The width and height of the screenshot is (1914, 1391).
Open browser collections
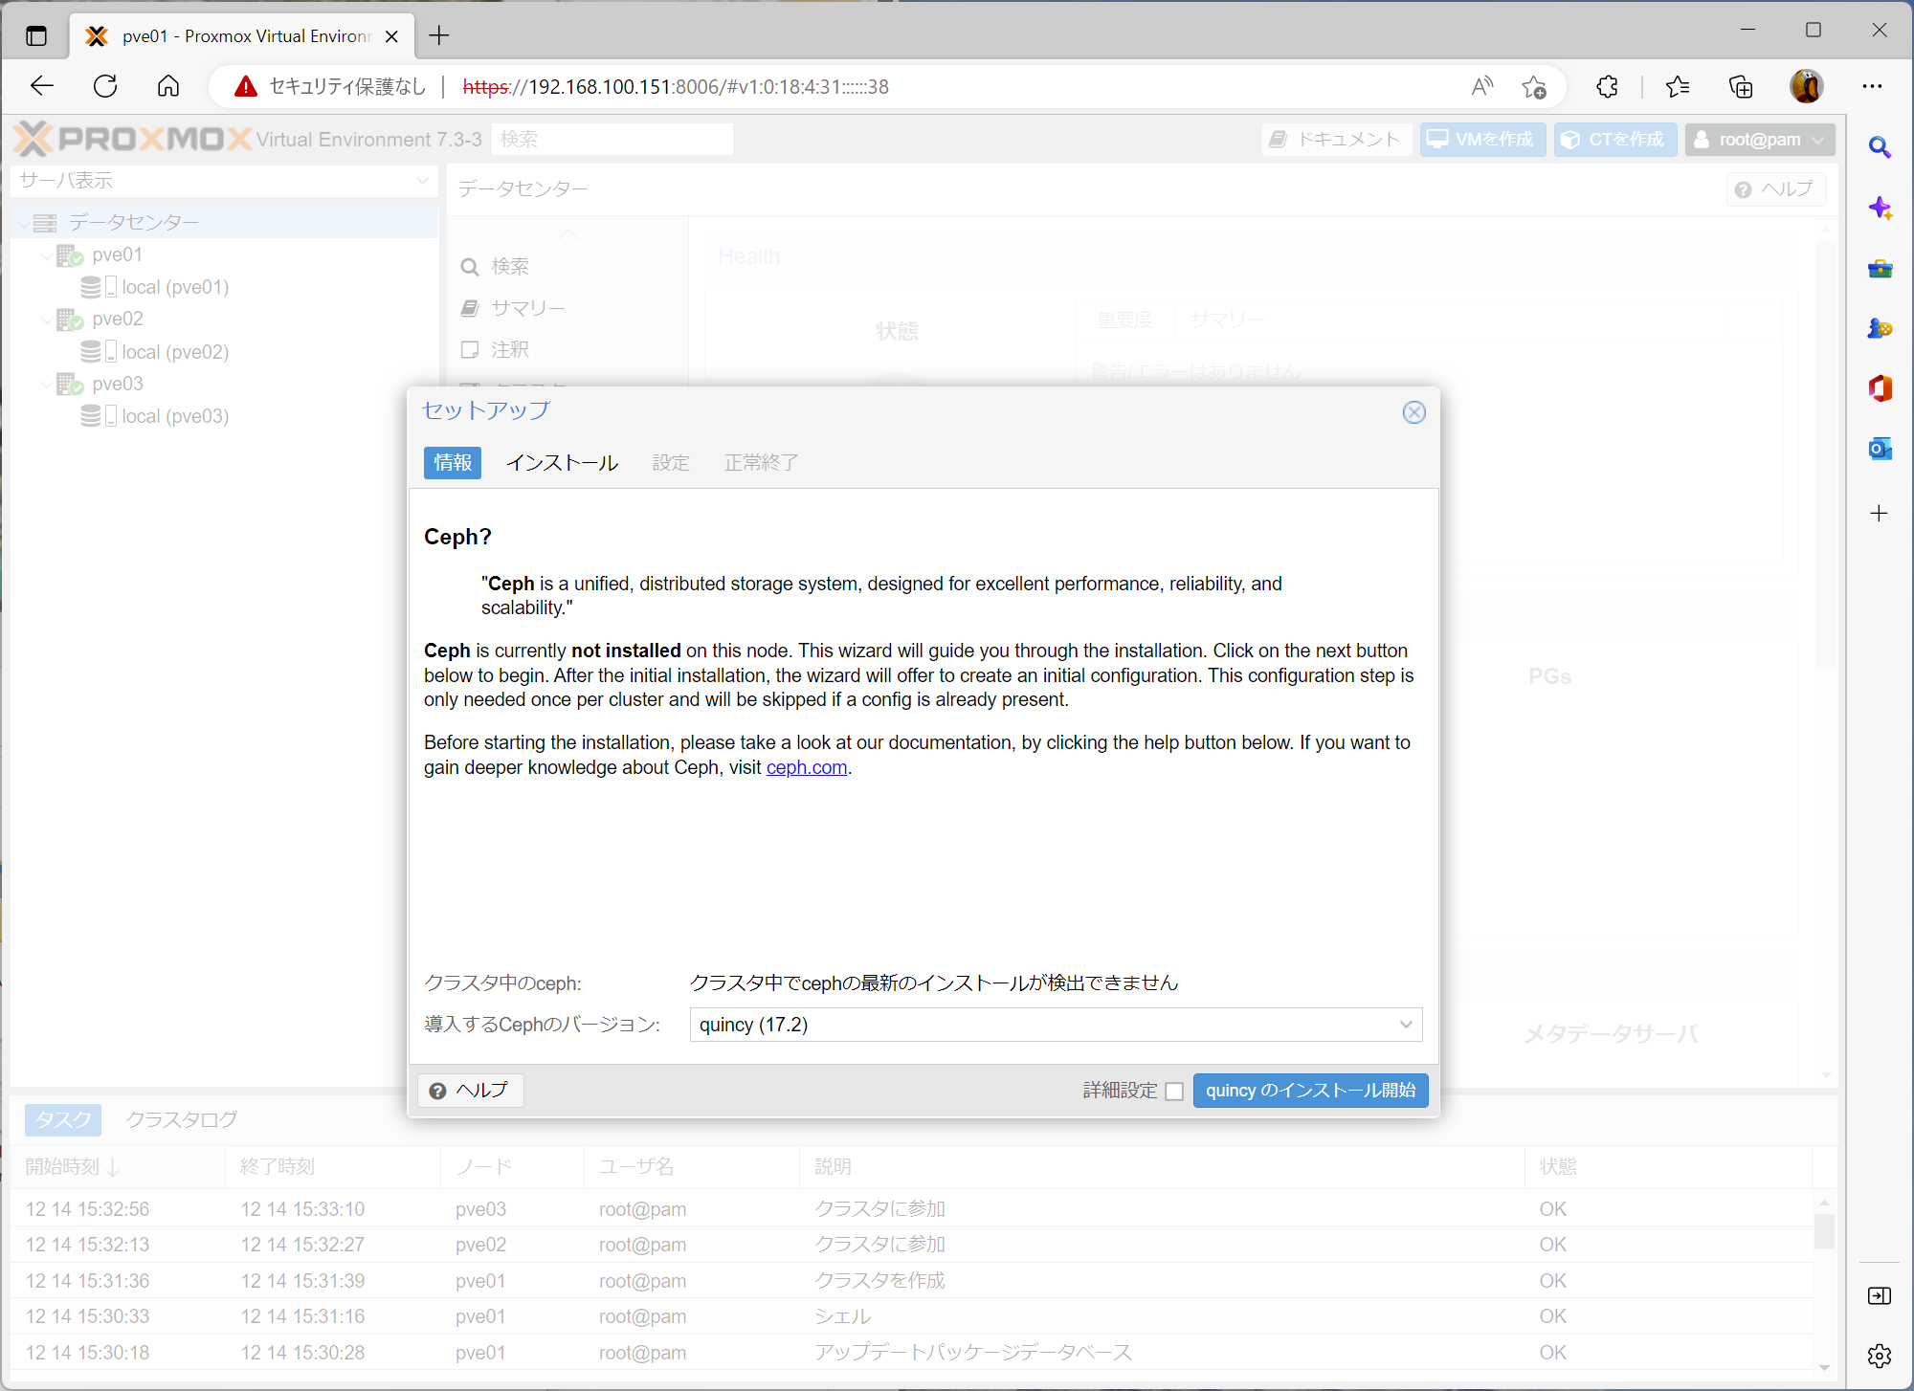pos(1741,87)
